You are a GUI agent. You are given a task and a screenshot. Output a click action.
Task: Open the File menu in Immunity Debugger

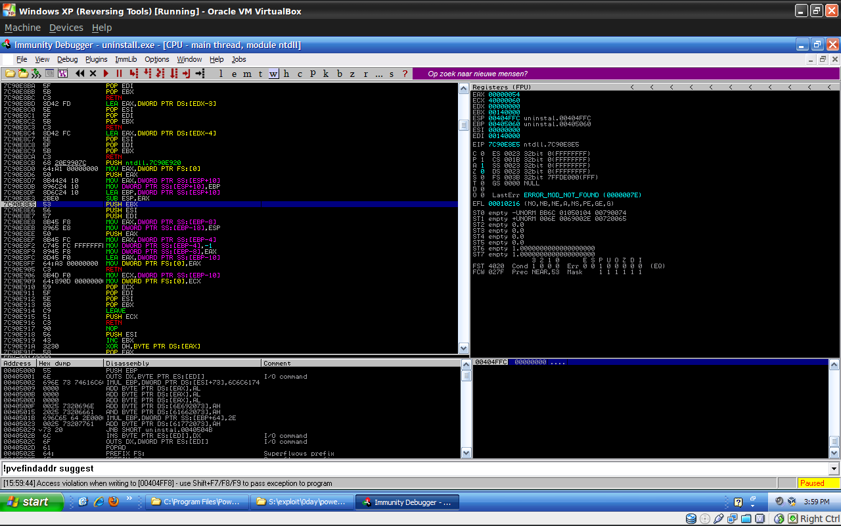(x=22, y=59)
